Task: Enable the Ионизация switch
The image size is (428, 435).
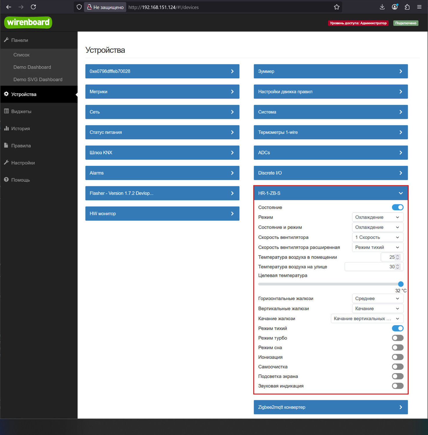Action: 398,357
